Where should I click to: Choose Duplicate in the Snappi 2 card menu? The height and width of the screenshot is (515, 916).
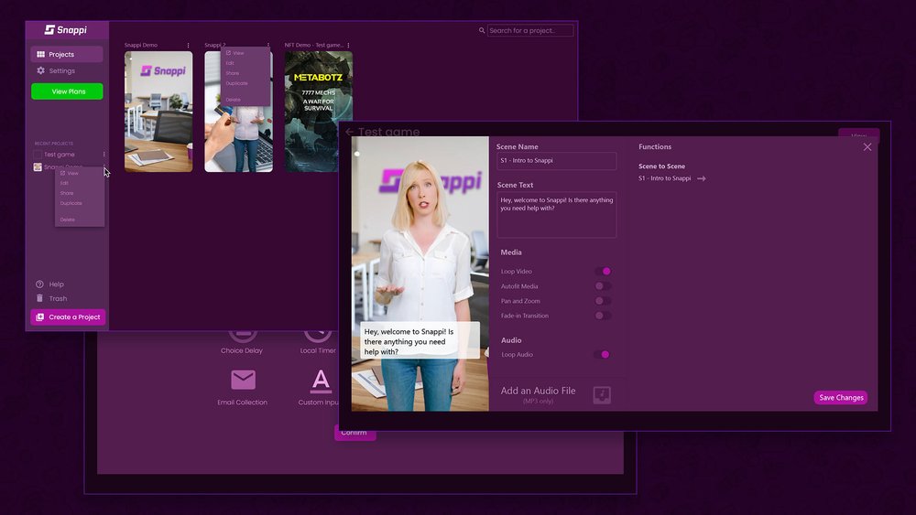pos(236,83)
